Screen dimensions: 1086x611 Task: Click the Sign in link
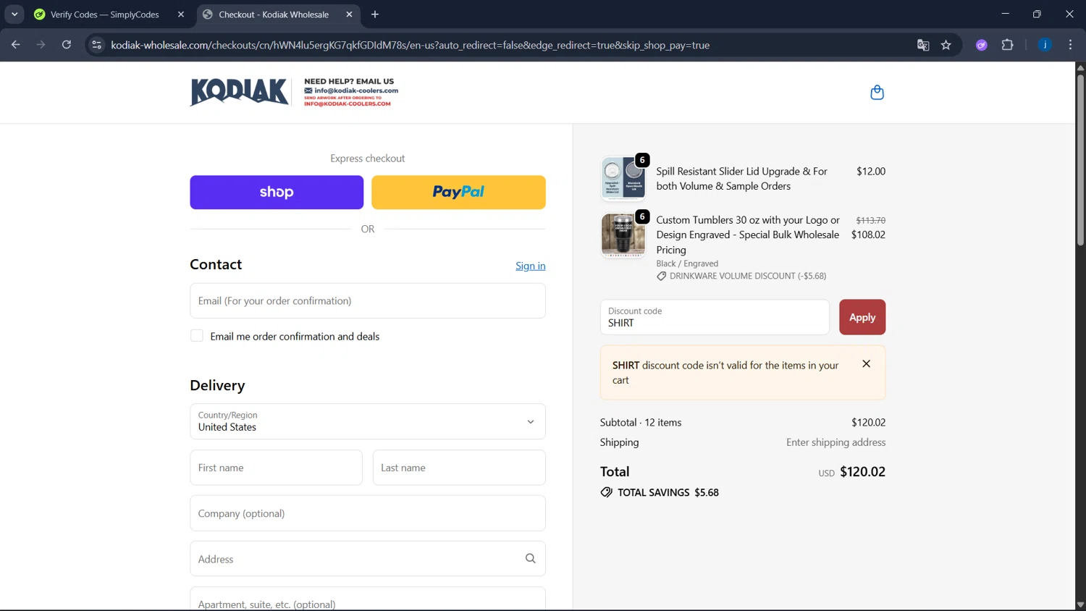(531, 266)
